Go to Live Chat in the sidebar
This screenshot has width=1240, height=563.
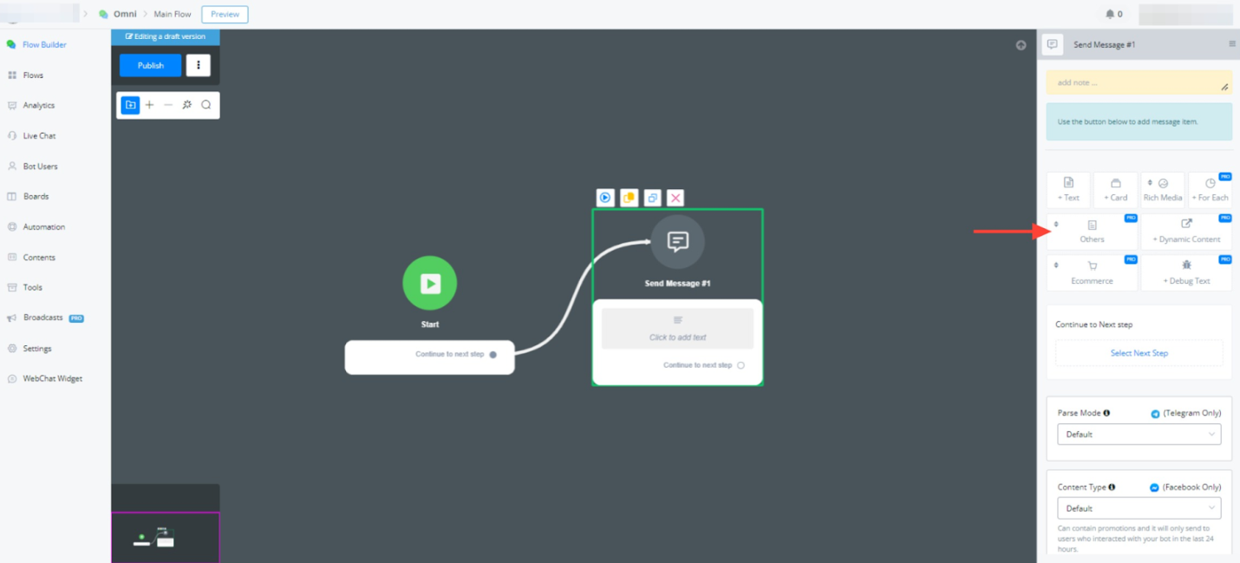(39, 135)
